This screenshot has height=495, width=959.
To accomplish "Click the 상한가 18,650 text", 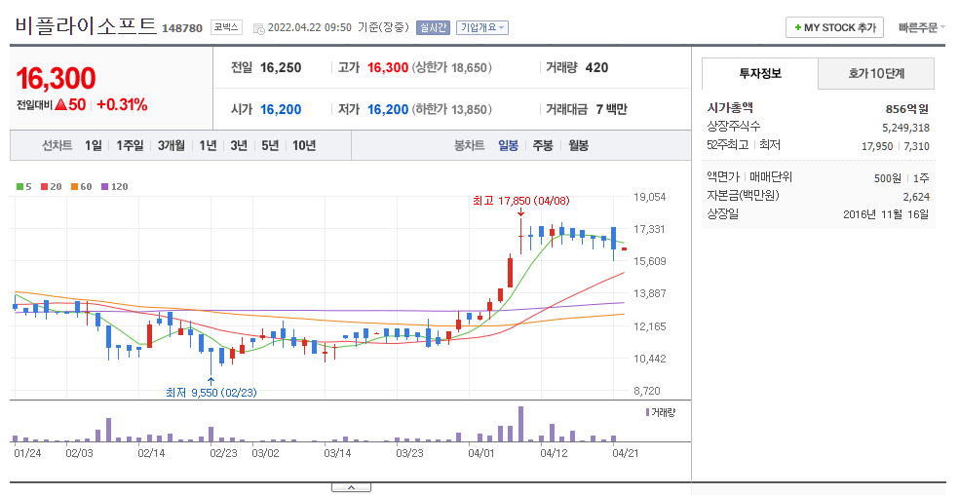I will [451, 68].
